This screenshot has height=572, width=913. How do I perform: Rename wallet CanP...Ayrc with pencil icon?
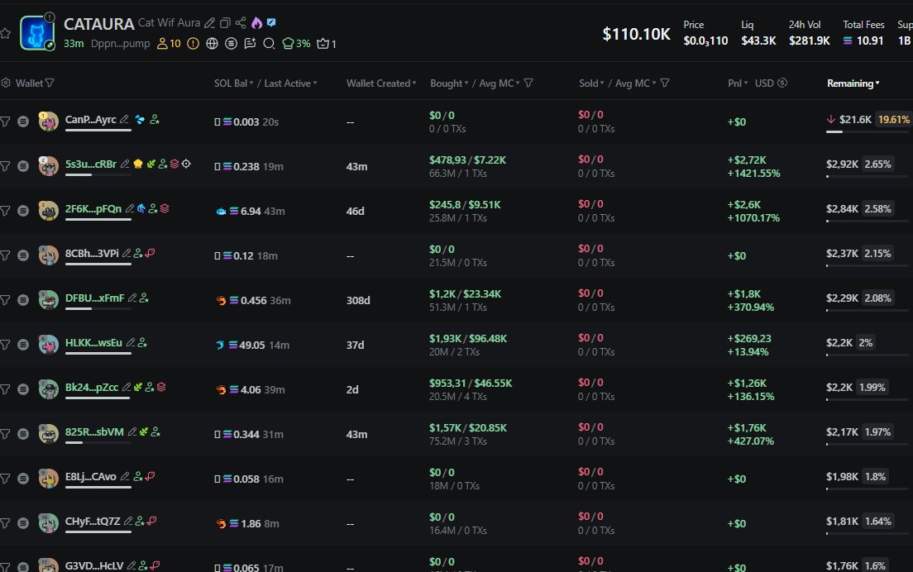[x=124, y=119]
